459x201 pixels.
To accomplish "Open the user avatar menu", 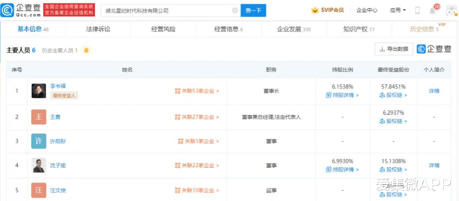I will [452, 10].
